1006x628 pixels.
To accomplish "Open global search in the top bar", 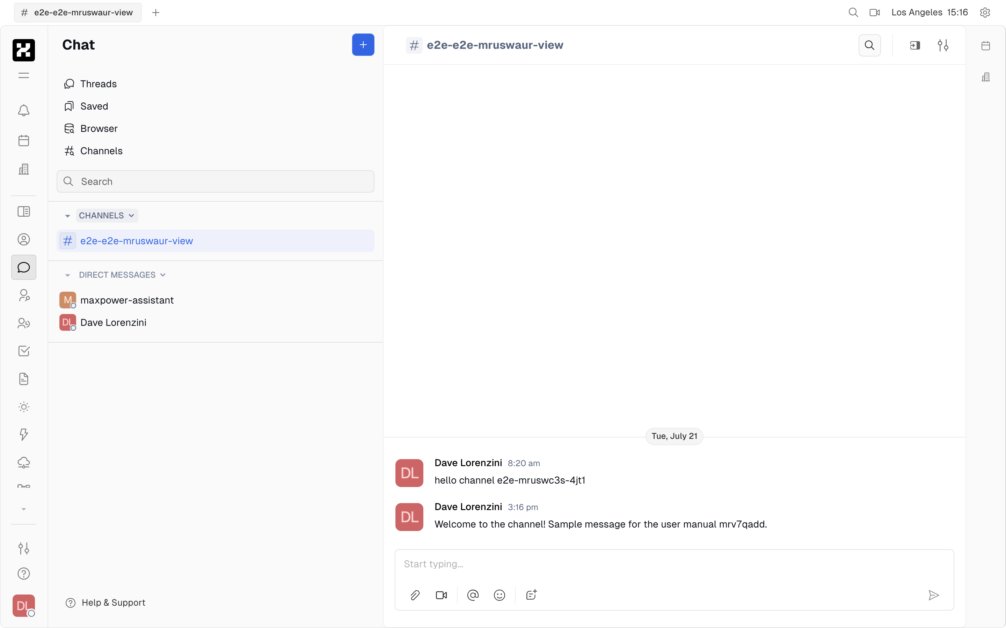I will tap(853, 13).
